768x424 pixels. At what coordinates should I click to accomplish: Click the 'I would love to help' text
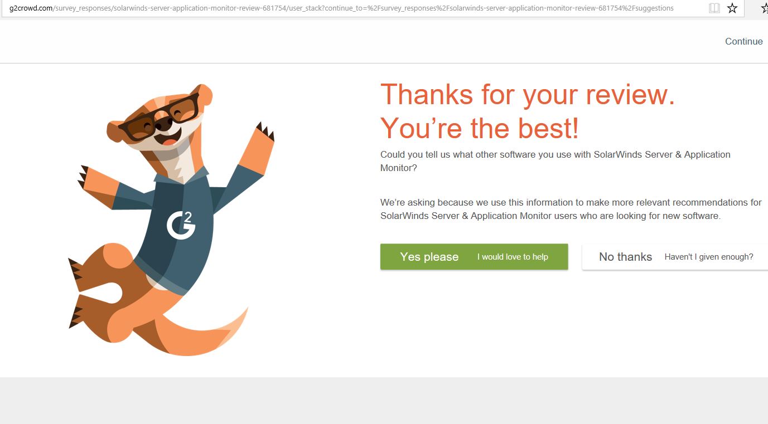(513, 257)
